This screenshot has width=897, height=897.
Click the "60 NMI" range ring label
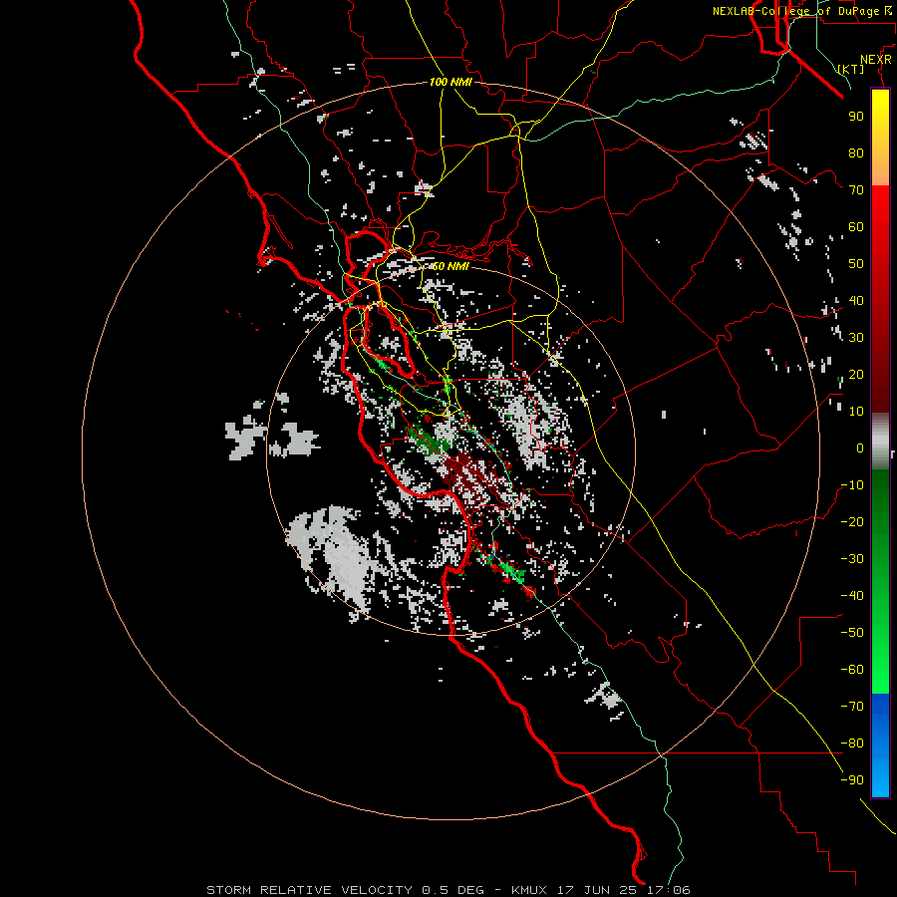pos(450,266)
